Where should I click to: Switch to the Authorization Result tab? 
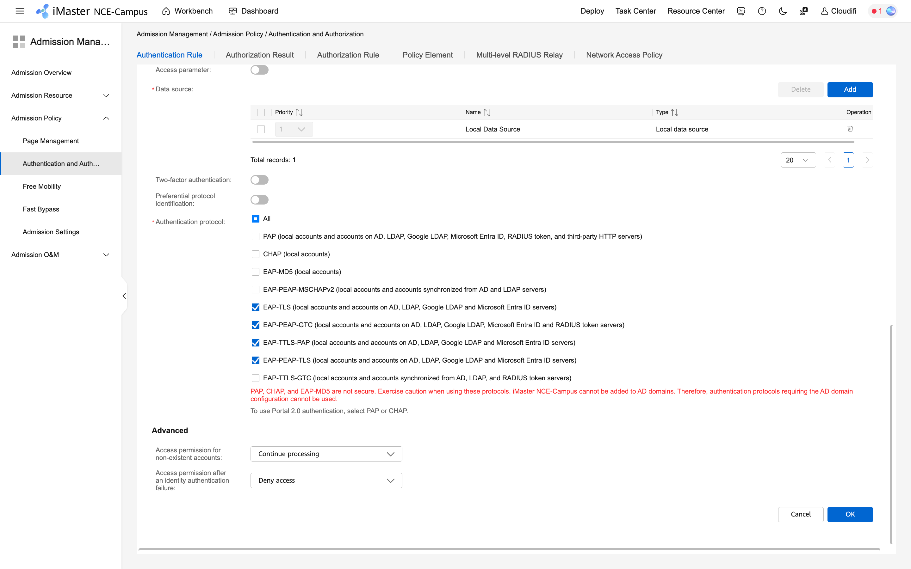click(x=260, y=55)
